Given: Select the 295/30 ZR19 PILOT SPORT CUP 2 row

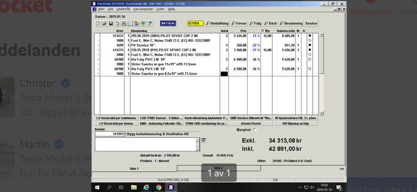Looking at the screenshot, I should point(206,36).
